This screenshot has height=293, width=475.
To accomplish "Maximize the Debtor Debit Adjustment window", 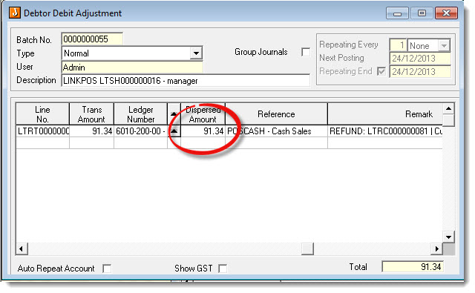I will (x=422, y=13).
